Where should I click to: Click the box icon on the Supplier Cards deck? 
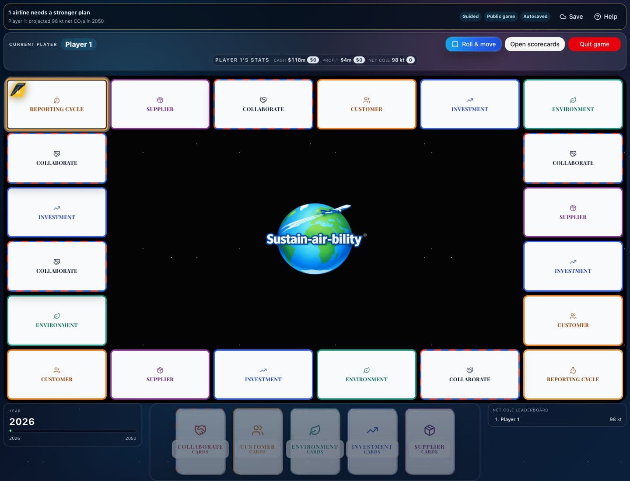click(430, 430)
